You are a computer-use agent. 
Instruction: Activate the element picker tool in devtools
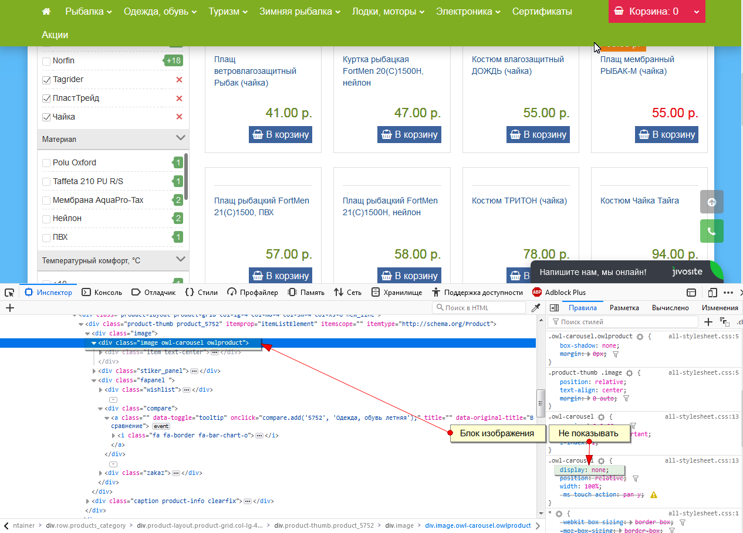(x=9, y=292)
